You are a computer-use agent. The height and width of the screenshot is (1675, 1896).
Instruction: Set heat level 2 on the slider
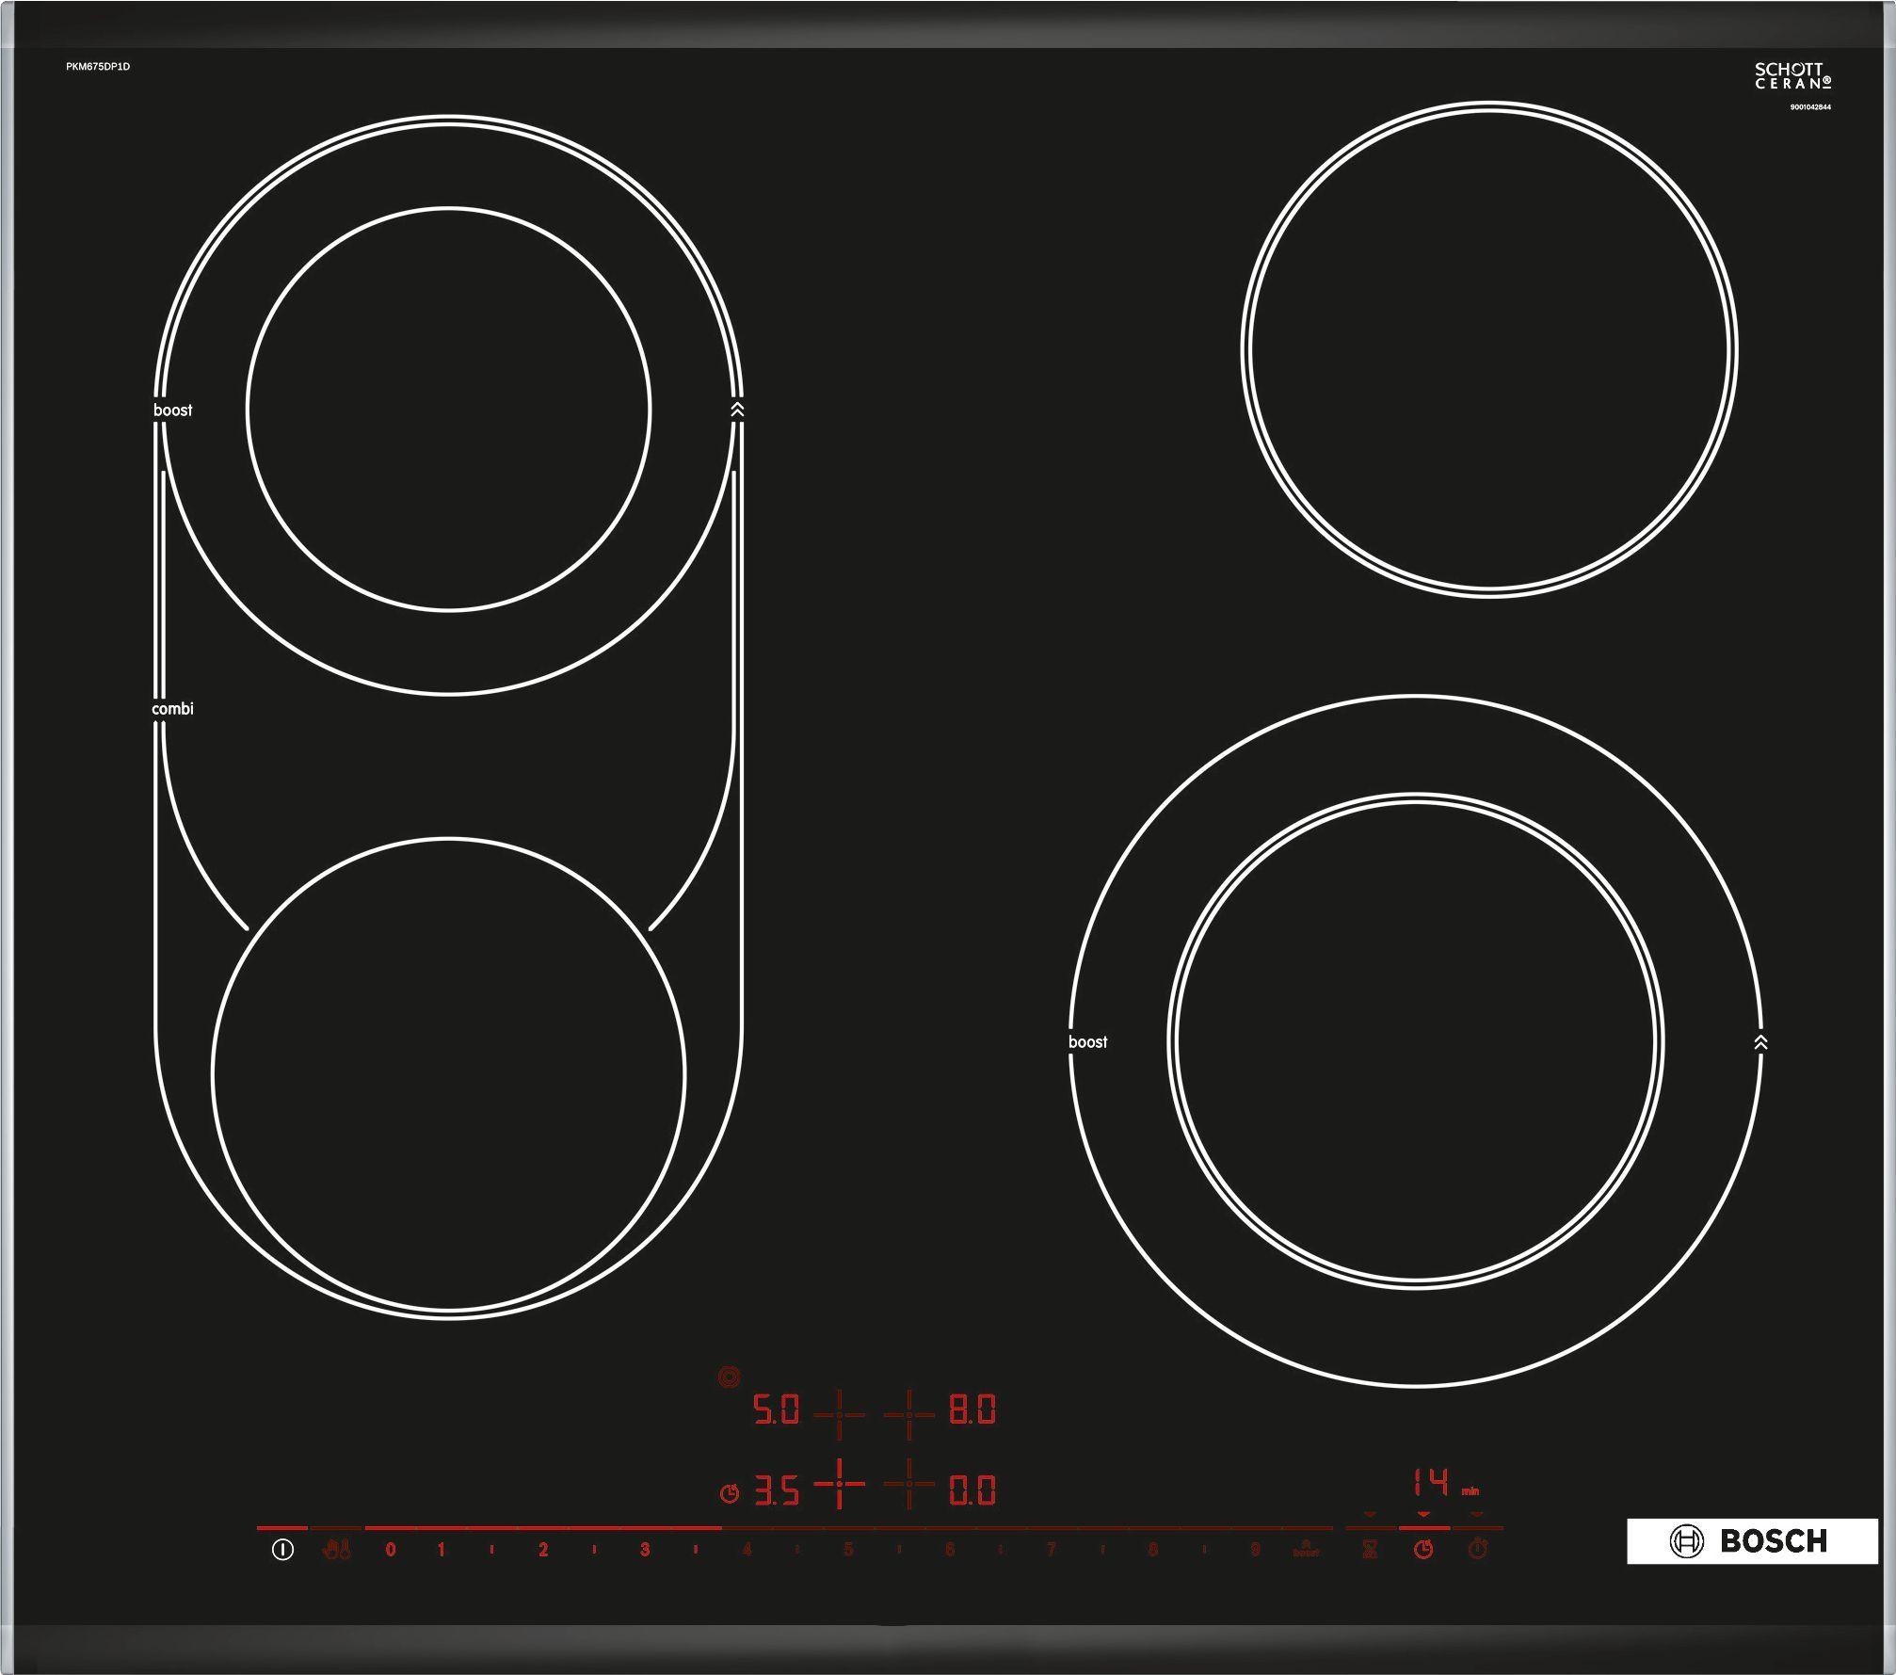coord(543,1550)
